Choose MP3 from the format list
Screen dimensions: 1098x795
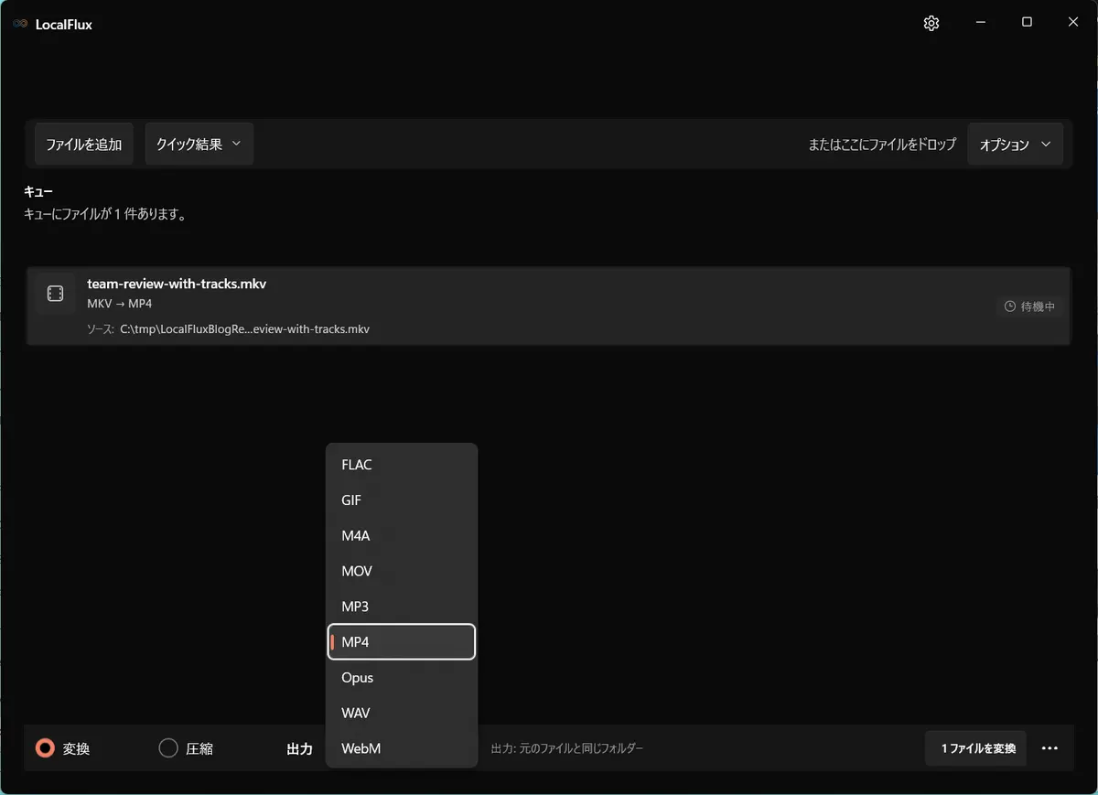coord(402,607)
